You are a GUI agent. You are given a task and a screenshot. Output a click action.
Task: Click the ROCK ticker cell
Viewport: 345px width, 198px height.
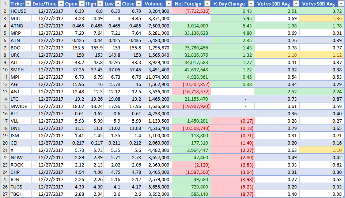pyautogui.click(x=21, y=165)
